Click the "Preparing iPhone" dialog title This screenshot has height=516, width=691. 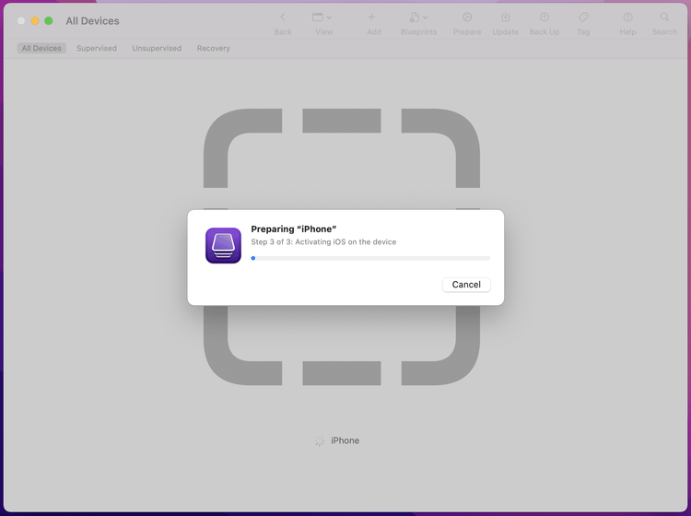[x=294, y=229]
